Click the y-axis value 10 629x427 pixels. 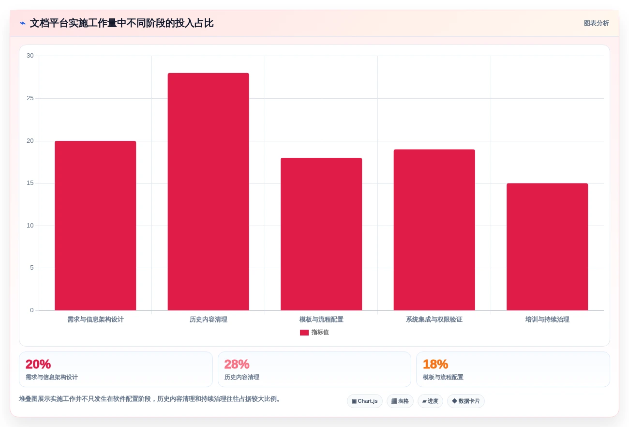pyautogui.click(x=30, y=226)
